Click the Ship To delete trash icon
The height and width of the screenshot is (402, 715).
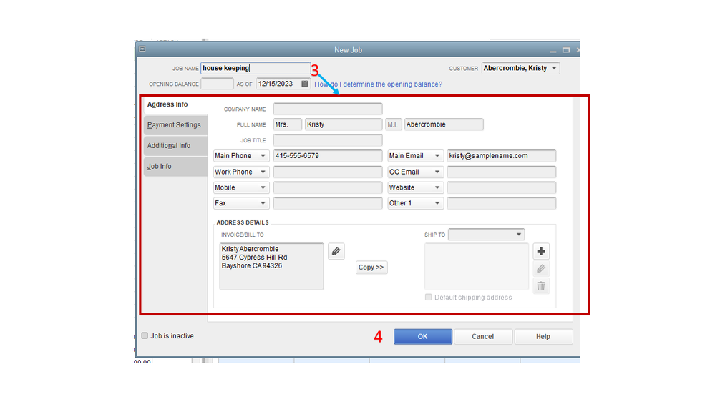[541, 286]
